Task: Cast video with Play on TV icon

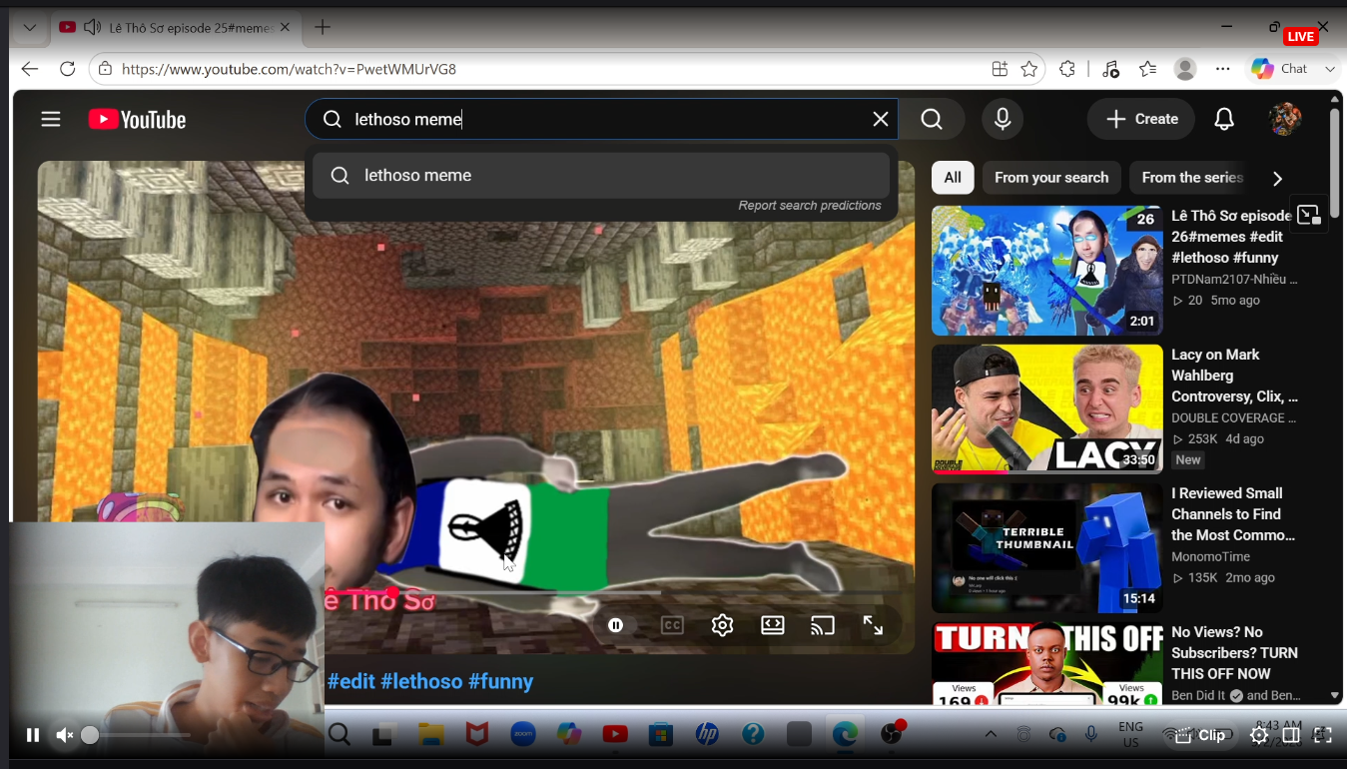Action: tap(823, 625)
